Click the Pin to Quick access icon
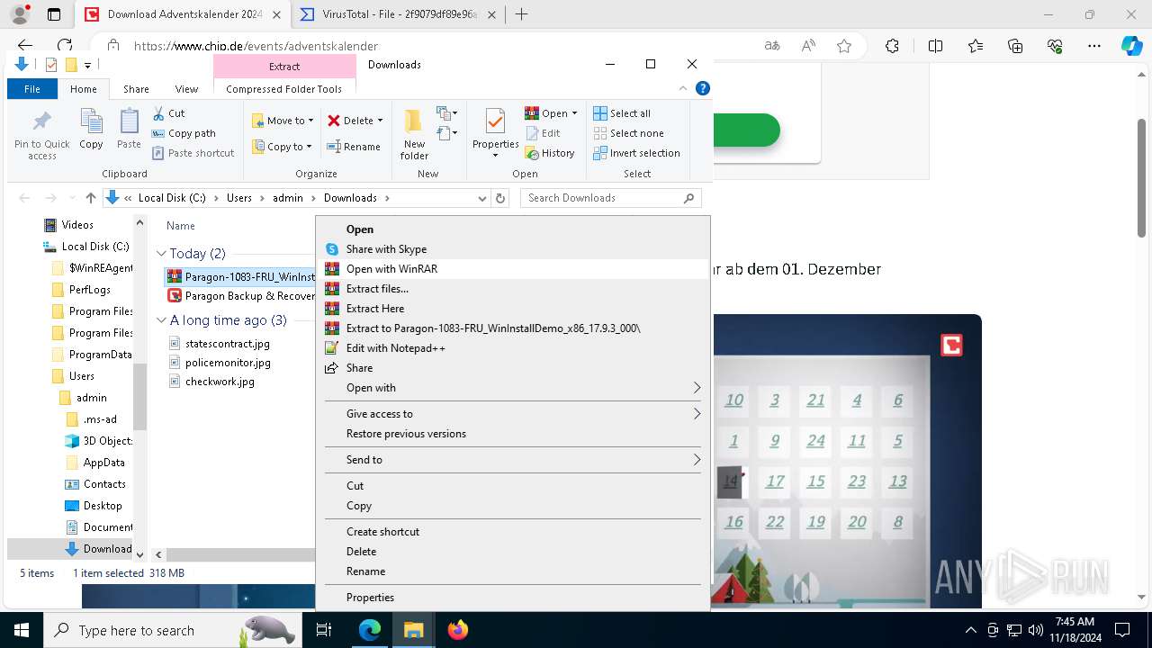This screenshot has height=648, width=1152. [x=41, y=121]
